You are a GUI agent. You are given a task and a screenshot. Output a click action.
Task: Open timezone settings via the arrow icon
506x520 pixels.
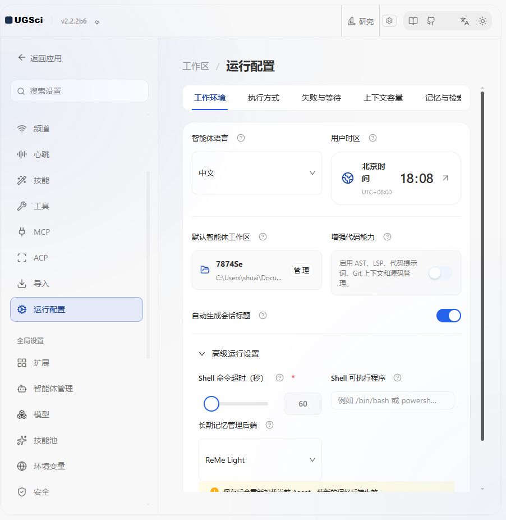[445, 179]
